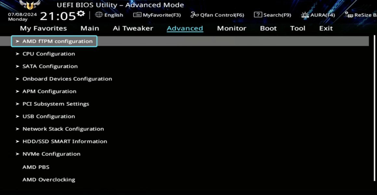Expand arrow for SATA Configuration
The image size is (377, 195).
[x=17, y=66]
